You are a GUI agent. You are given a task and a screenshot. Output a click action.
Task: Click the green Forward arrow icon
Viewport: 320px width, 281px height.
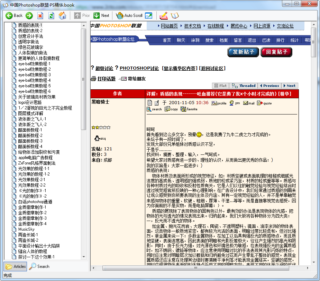(x=29, y=16)
